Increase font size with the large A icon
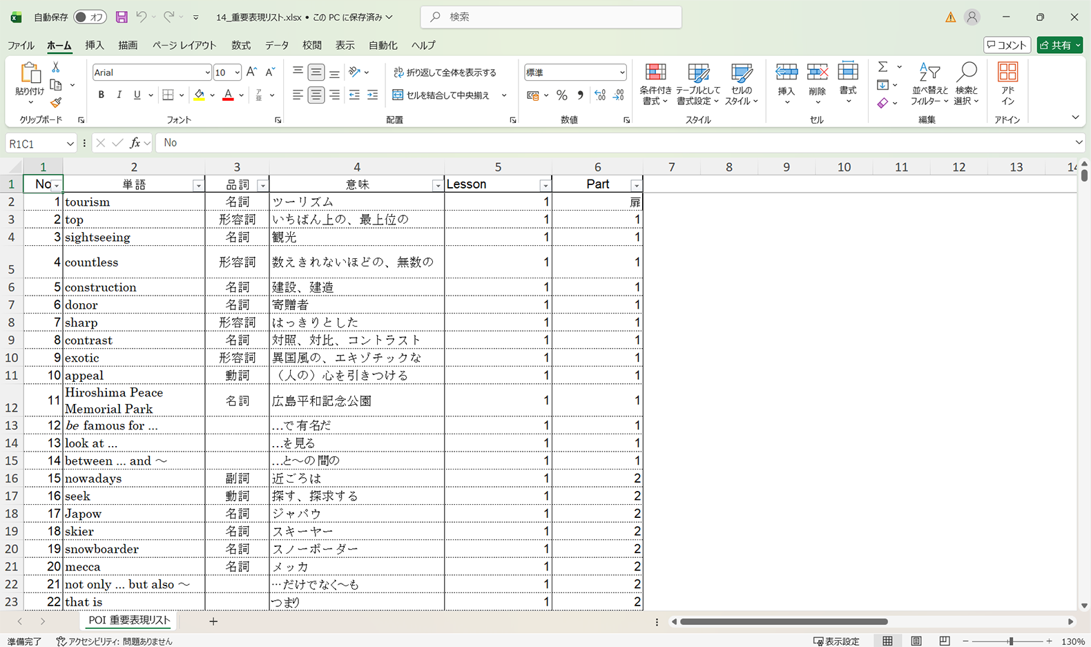 click(251, 72)
